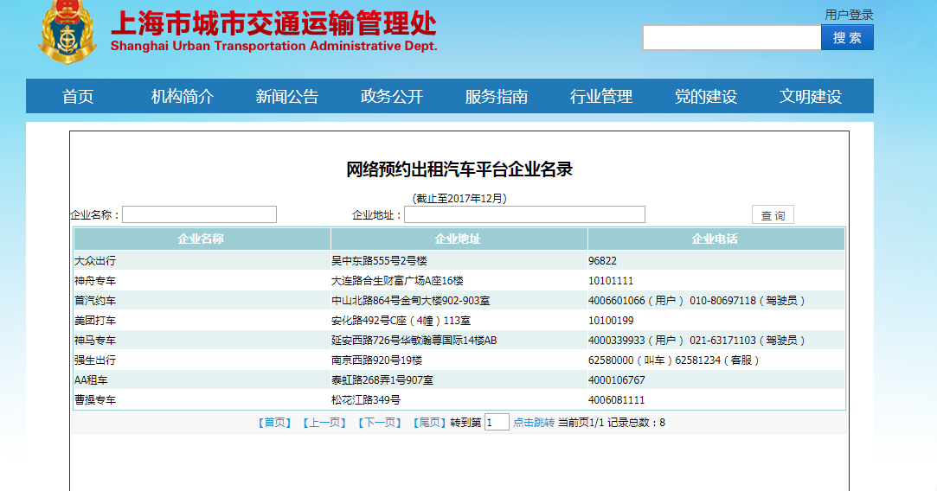Select the 神舟专车 company name cell
Image resolution: width=937 pixels, height=491 pixels.
click(x=95, y=281)
